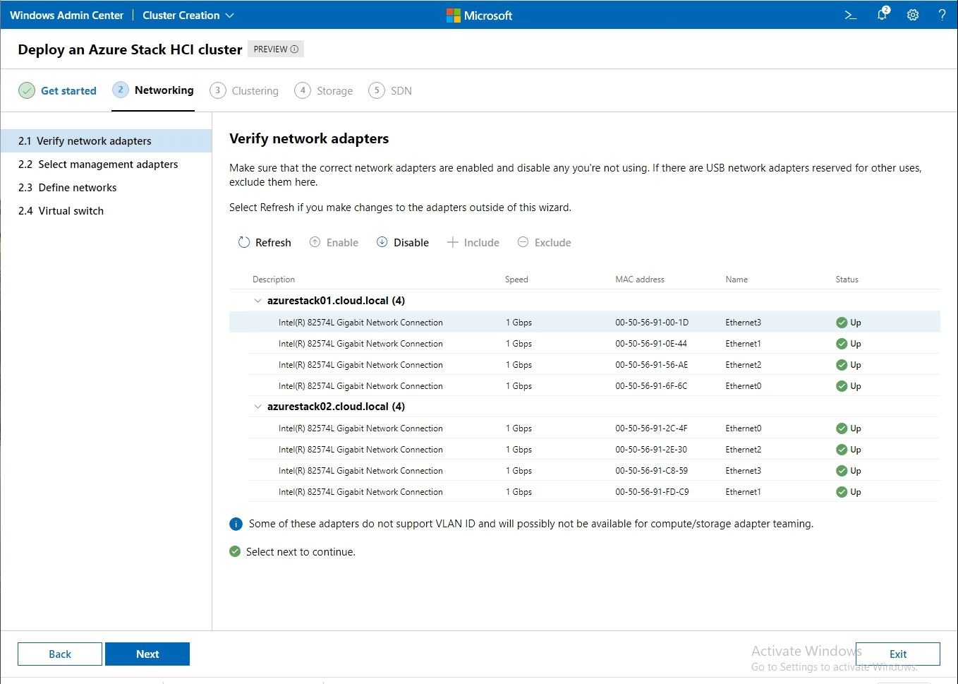The height and width of the screenshot is (684, 958).
Task: Open the notifications bell icon
Action: tap(882, 15)
